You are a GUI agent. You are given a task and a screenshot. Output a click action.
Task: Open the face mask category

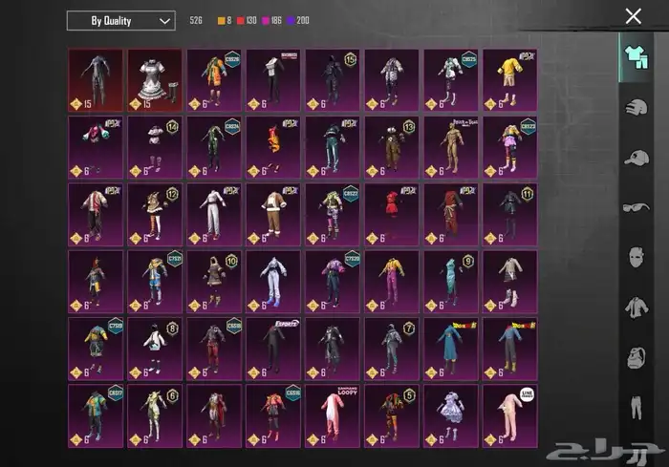tap(634, 256)
